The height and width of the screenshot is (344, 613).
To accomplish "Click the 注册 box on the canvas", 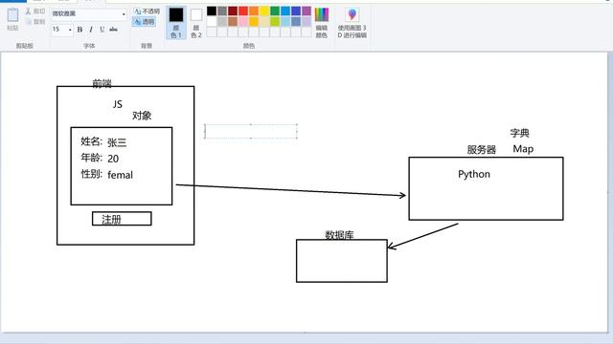I will 122,219.
